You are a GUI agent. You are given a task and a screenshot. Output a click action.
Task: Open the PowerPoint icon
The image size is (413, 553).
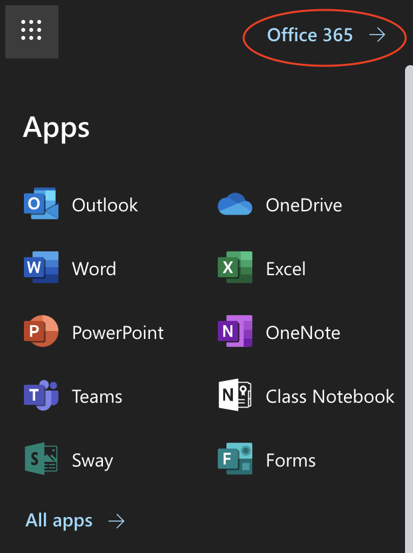pos(41,331)
